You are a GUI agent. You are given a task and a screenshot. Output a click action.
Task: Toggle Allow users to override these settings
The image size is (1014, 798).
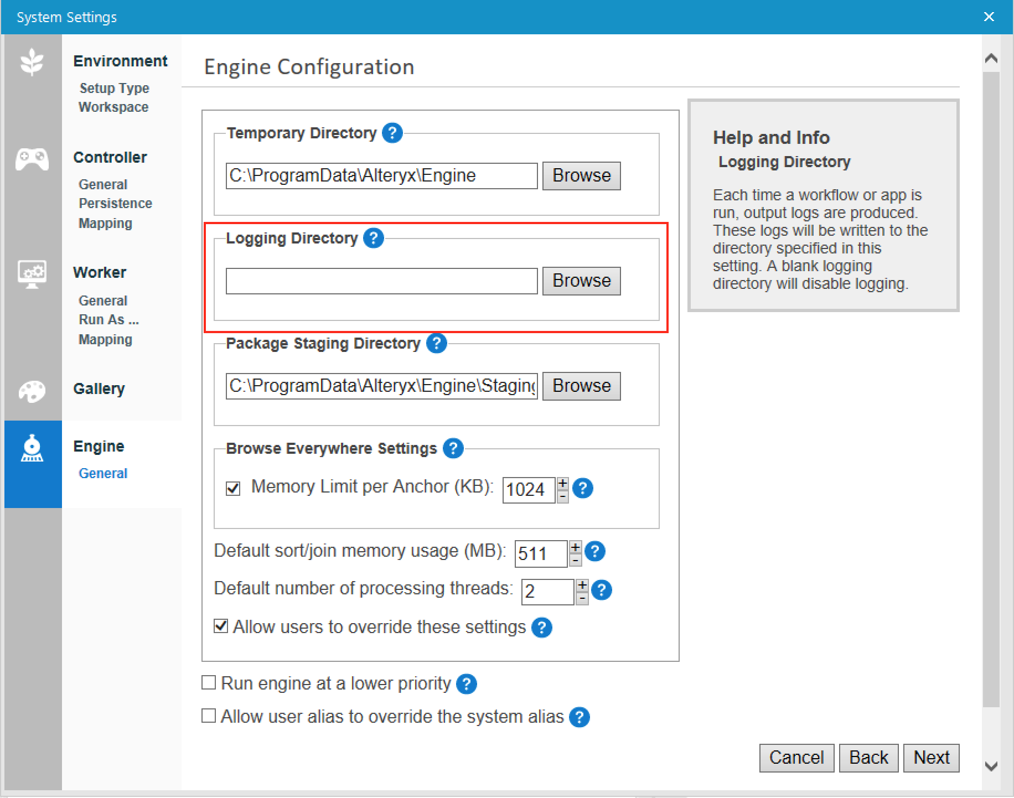click(x=221, y=626)
